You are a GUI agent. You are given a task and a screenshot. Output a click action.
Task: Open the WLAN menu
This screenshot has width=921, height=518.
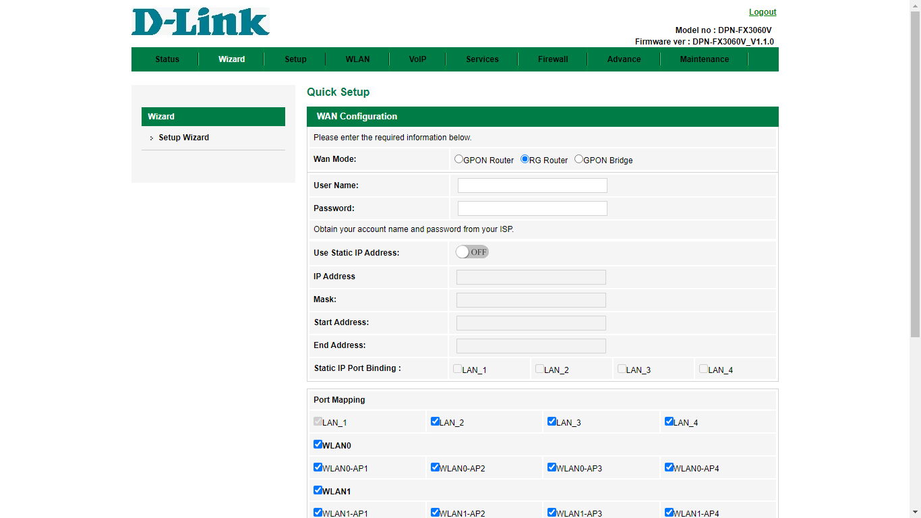357,59
